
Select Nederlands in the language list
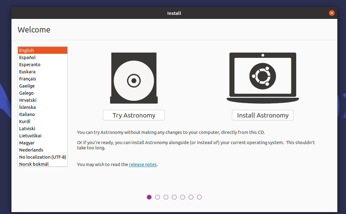pyautogui.click(x=43, y=150)
